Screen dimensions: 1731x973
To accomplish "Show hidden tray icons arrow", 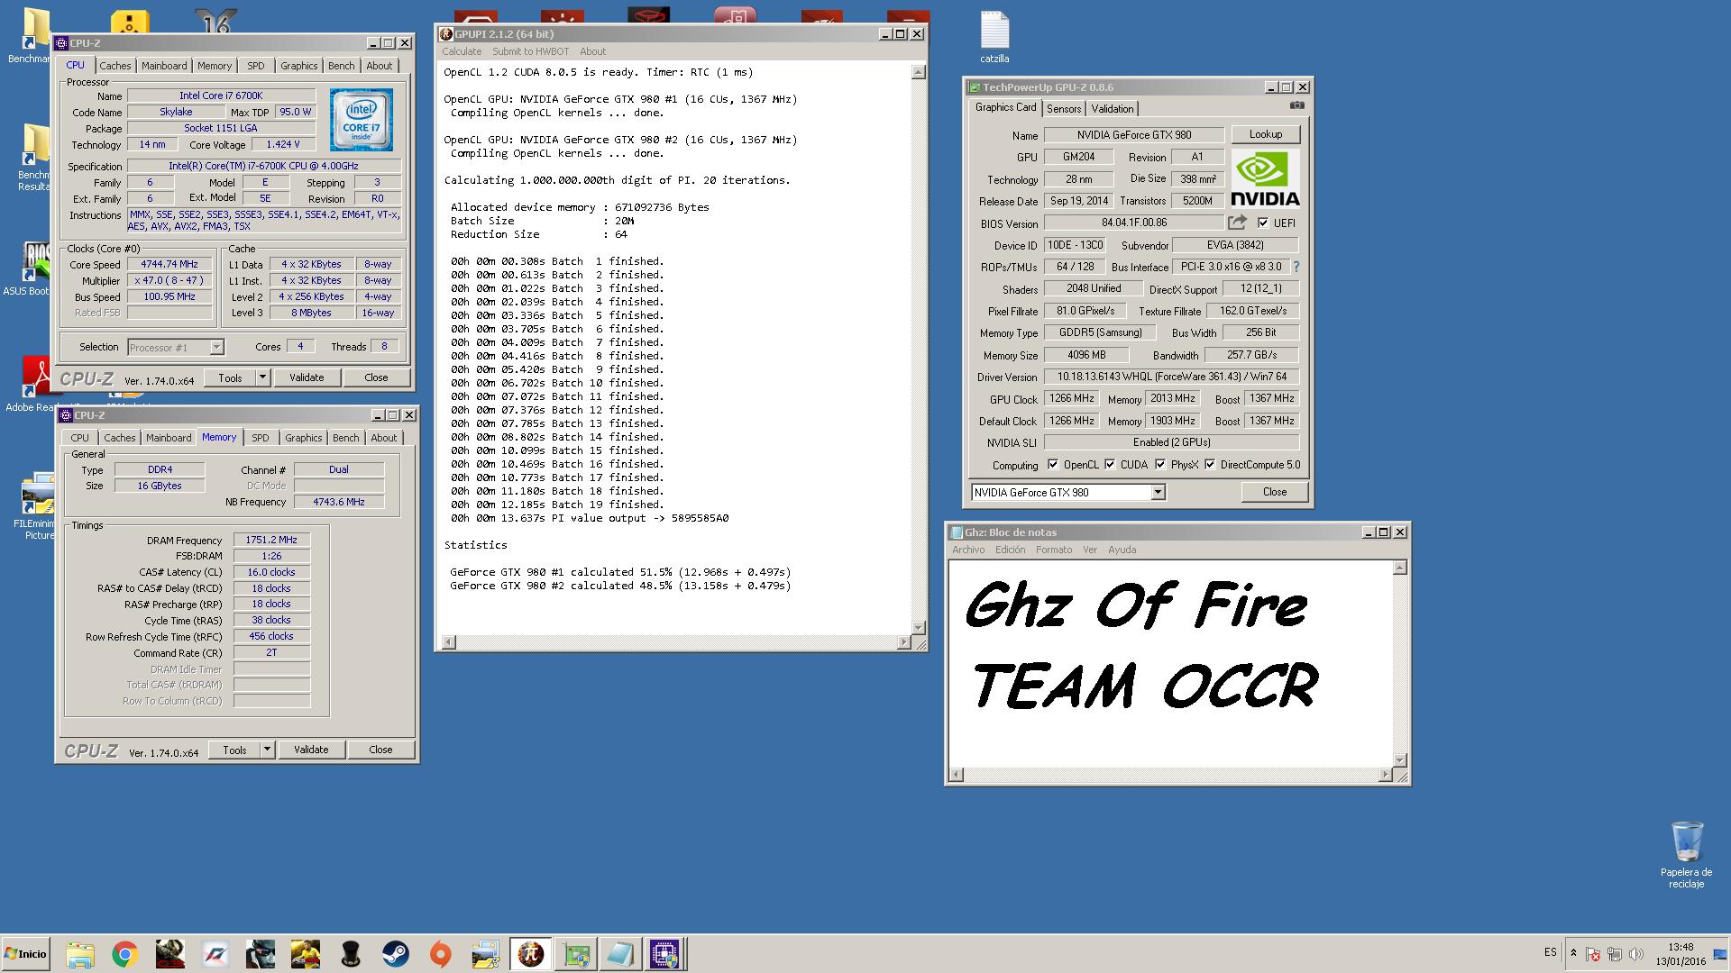I will click(x=1573, y=953).
